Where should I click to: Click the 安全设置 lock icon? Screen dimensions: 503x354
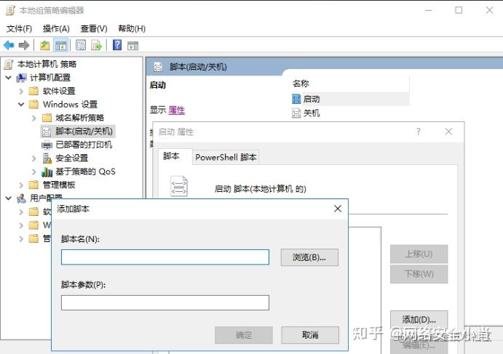pos(47,158)
